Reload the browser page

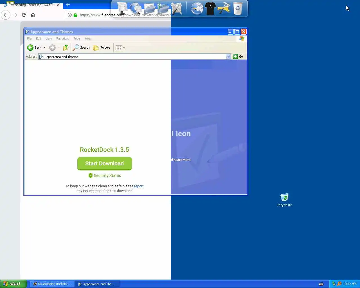click(x=24, y=15)
